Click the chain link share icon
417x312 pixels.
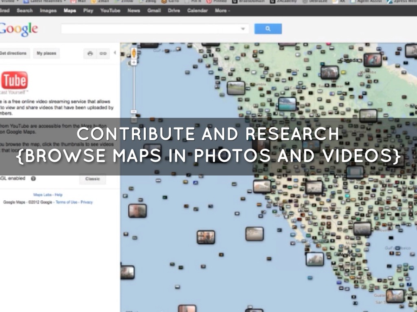click(x=103, y=53)
